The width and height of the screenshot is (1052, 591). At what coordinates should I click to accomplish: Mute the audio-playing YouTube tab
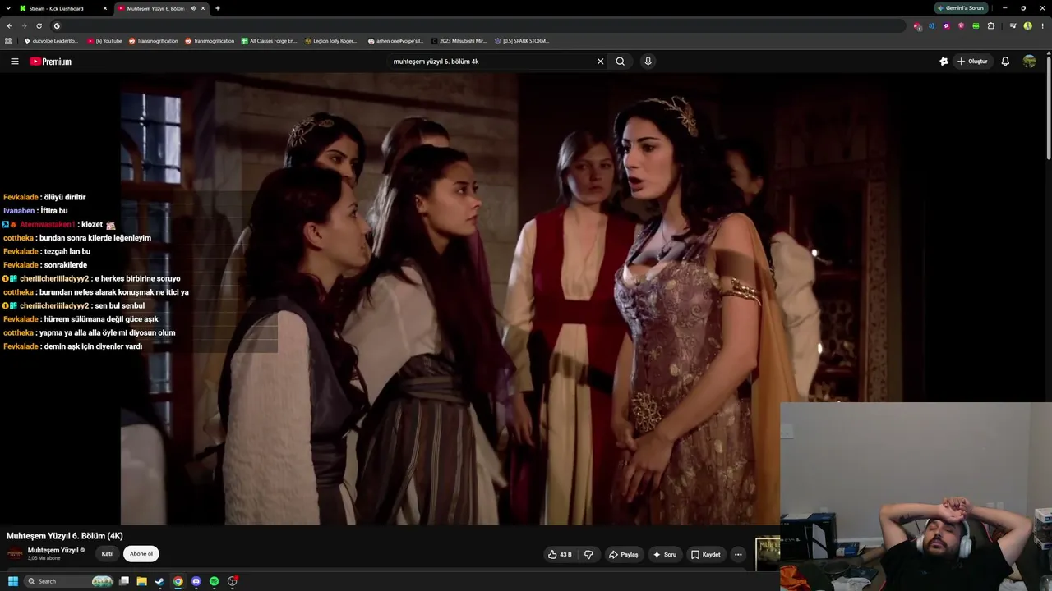pos(193,8)
